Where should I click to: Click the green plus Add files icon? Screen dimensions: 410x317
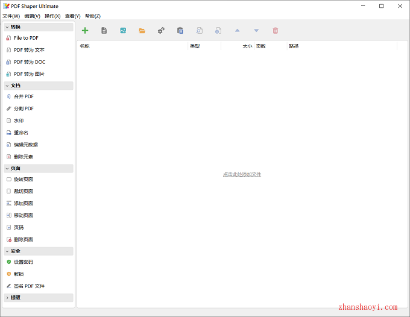point(85,31)
